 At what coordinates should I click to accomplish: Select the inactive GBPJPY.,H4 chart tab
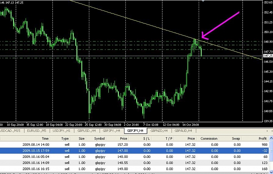click(111, 130)
